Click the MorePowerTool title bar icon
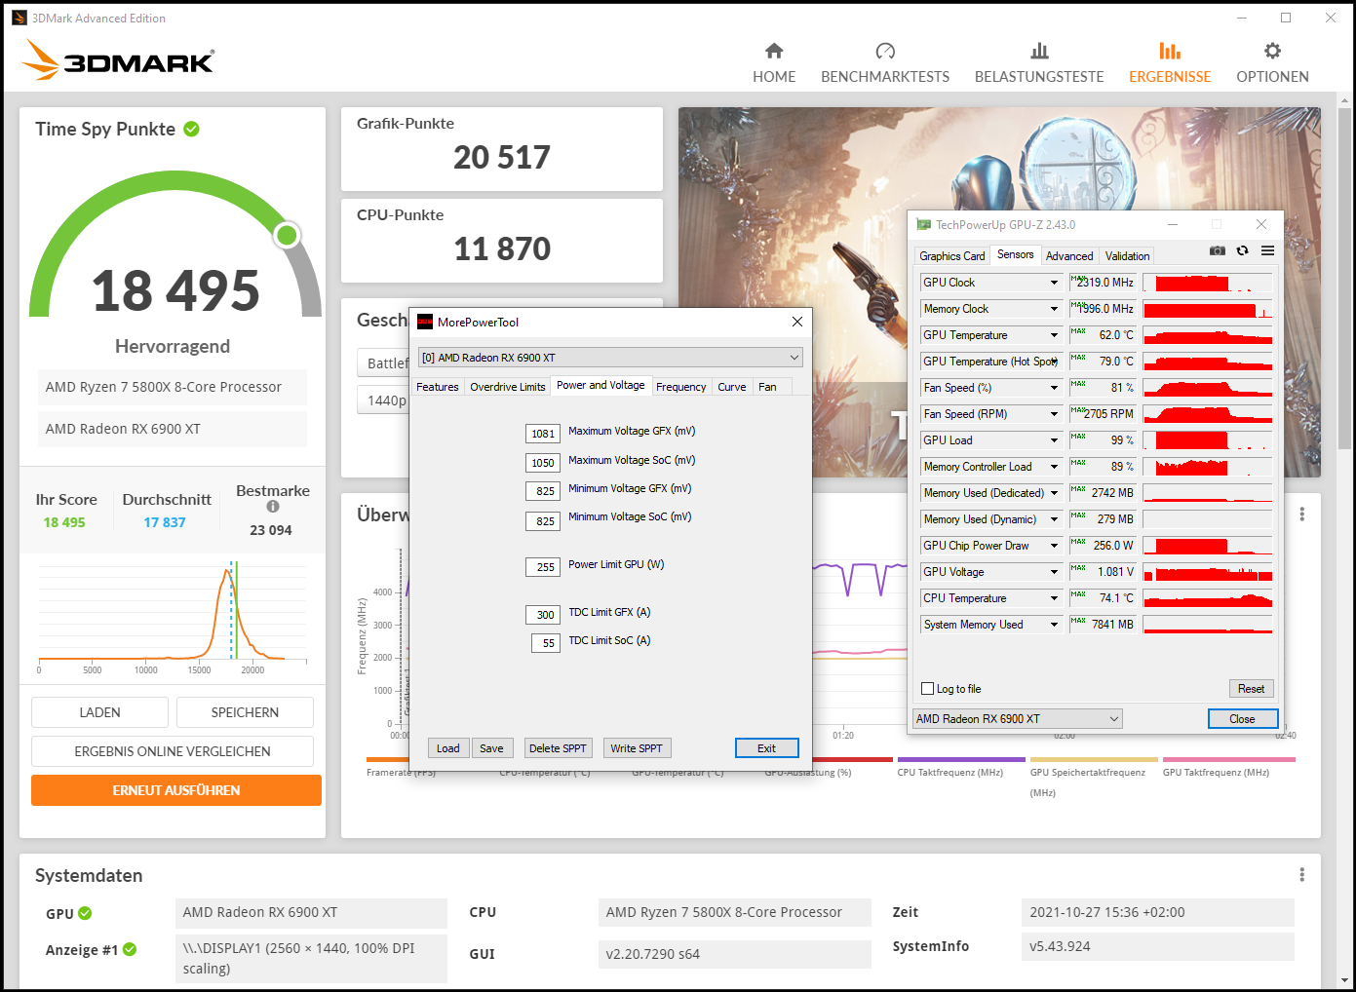The width and height of the screenshot is (1356, 992). 425,322
